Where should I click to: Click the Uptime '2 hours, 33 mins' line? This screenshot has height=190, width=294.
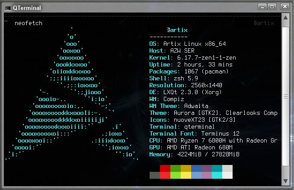click(191, 65)
